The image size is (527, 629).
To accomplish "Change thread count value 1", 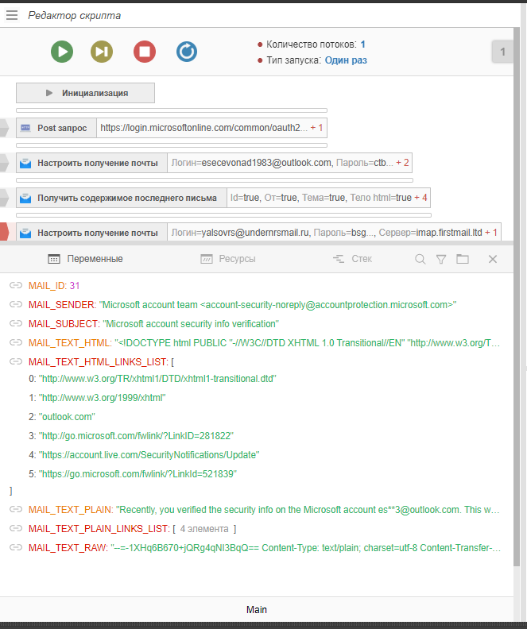I will click(x=362, y=44).
